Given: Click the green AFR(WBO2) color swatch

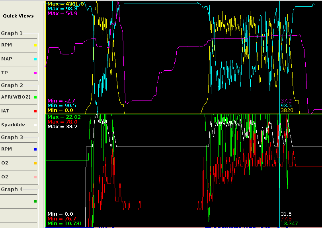Looking at the screenshot, I should [x=35, y=97].
